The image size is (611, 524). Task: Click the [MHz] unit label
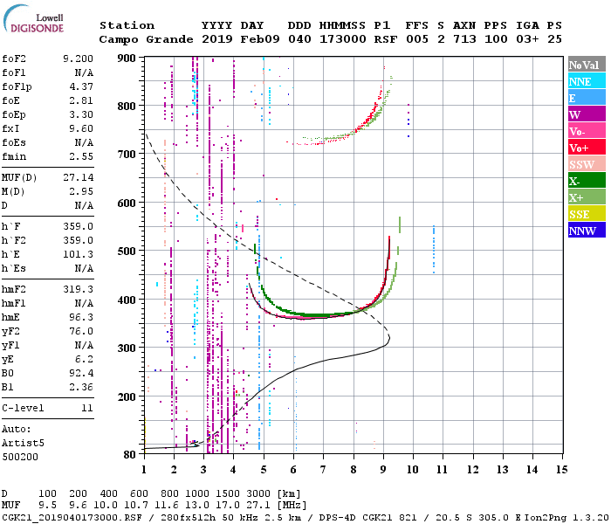click(292, 506)
